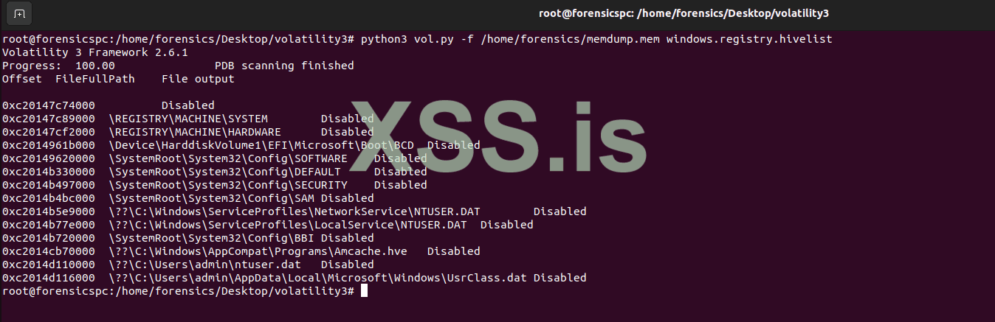The height and width of the screenshot is (322, 995).
Task: Click the LocalService NTUSER.DAT path
Action: 288,225
